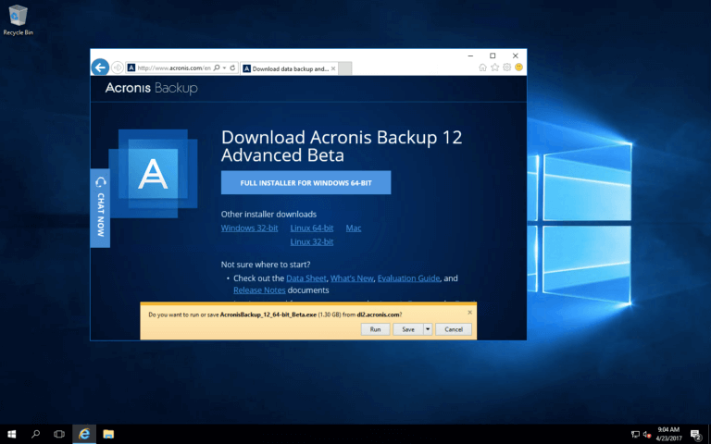Screen dimensions: 711x444
Task: Close the 'Download data backup and...' tab
Action: (x=333, y=68)
